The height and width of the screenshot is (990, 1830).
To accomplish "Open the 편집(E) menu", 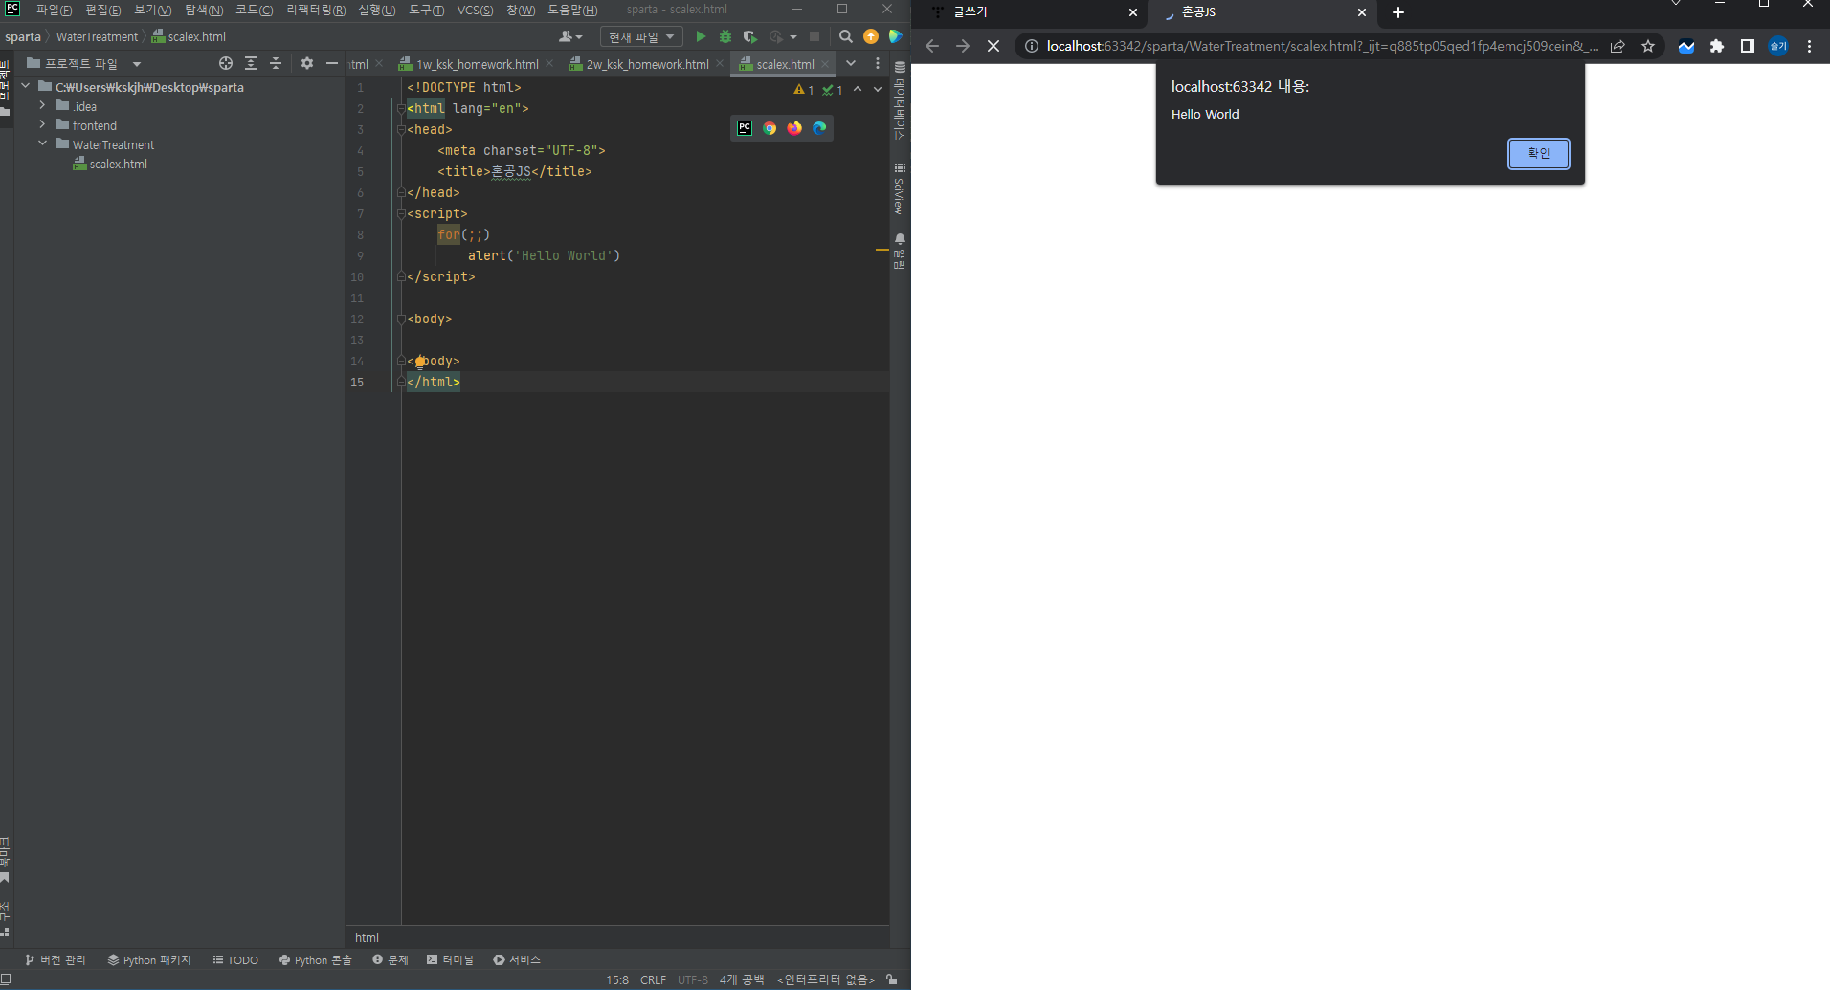I will (103, 10).
